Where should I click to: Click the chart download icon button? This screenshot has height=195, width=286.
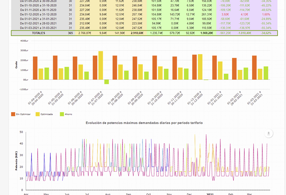(268, 133)
